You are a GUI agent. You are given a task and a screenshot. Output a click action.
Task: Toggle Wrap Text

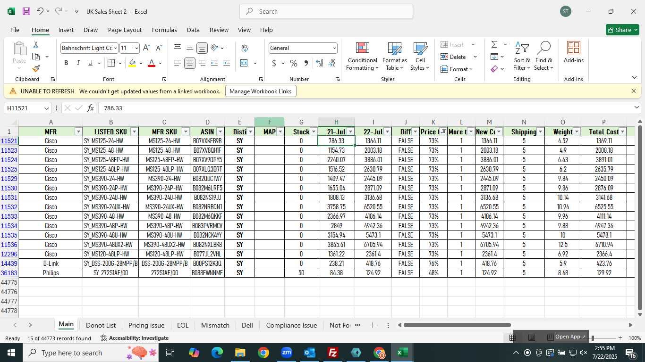pyautogui.click(x=245, y=48)
